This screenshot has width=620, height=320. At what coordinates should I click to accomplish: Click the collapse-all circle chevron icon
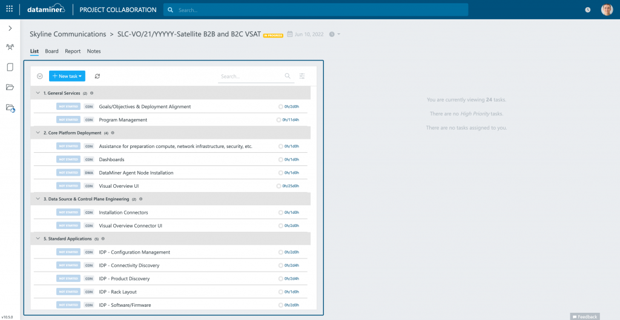pyautogui.click(x=39, y=76)
